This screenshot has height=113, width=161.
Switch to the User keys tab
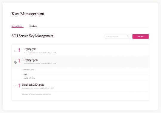(33, 26)
